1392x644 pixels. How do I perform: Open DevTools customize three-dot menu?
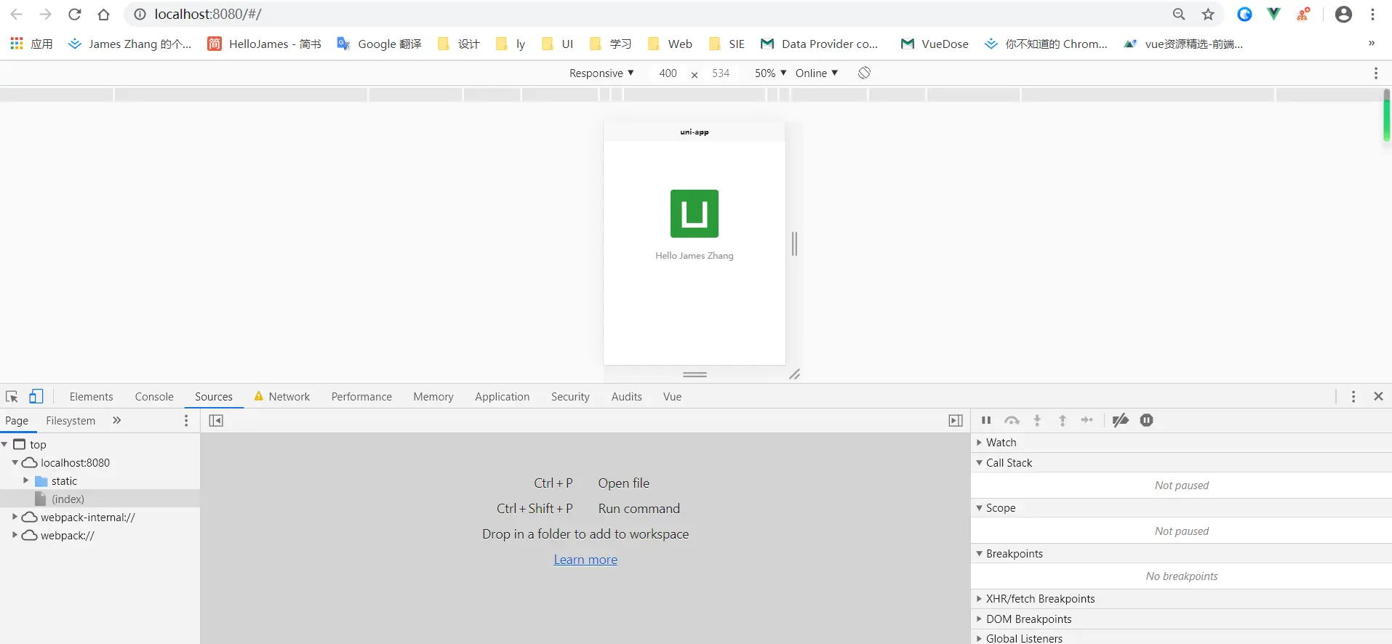pyautogui.click(x=1353, y=396)
